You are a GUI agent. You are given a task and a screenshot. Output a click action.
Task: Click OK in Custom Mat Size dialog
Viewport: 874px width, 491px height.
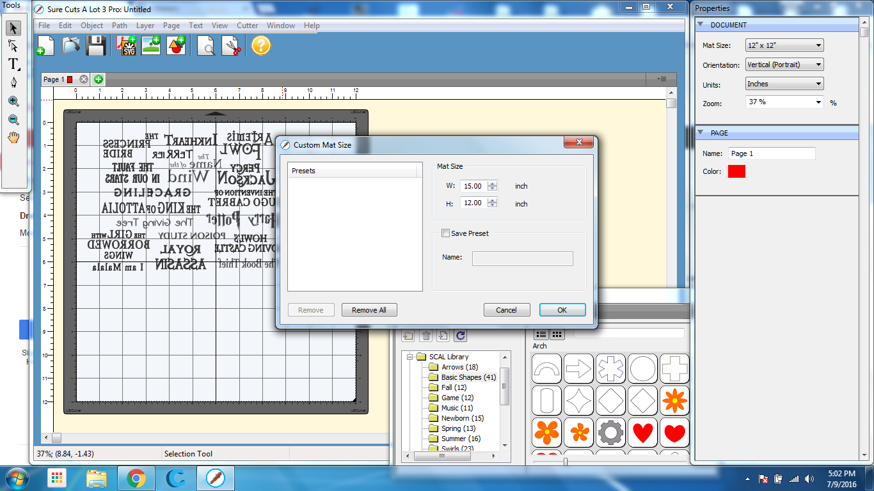coord(562,310)
